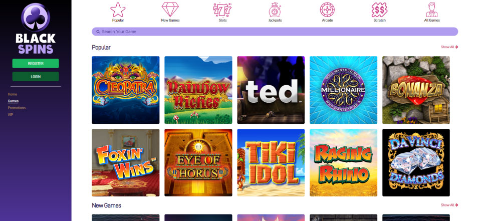Open the VIP sidebar link
This screenshot has width=478, height=221.
[x=11, y=115]
